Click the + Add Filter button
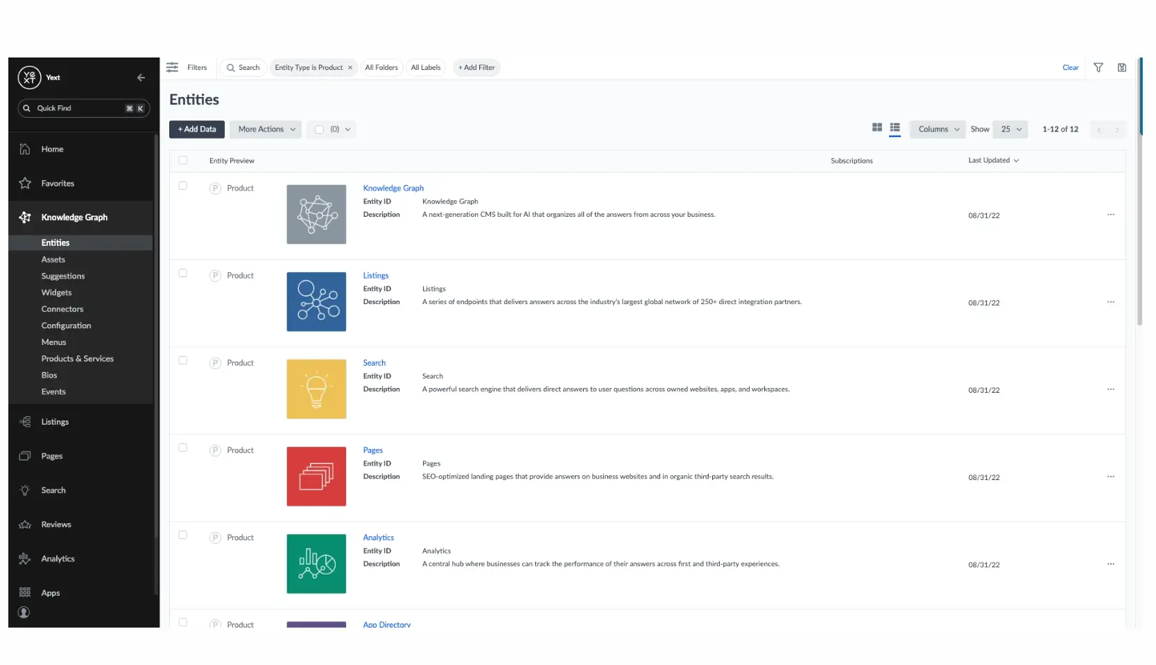 point(476,68)
